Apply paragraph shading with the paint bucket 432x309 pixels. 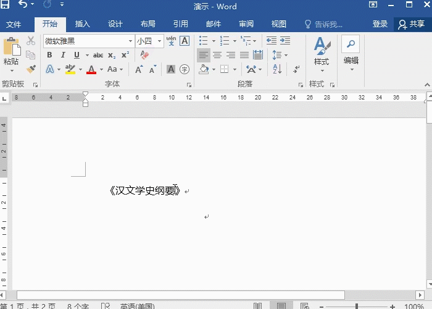click(x=204, y=69)
